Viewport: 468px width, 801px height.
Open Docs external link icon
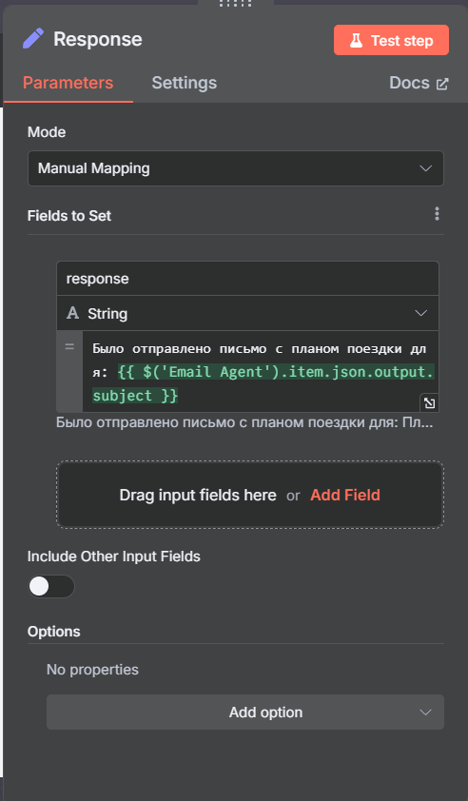point(442,84)
